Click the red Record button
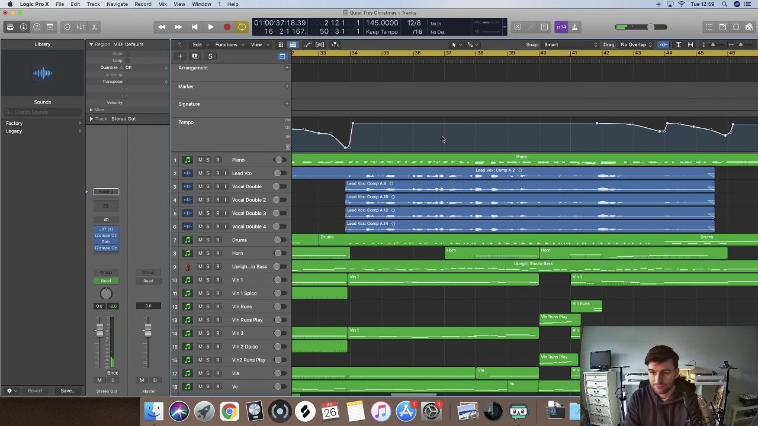758x426 pixels. click(x=227, y=27)
